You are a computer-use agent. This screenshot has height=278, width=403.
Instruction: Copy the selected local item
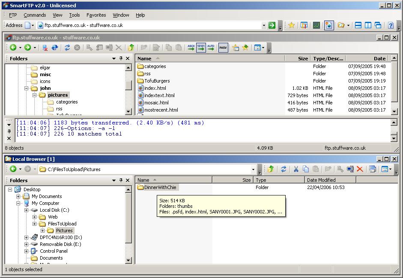point(306,169)
